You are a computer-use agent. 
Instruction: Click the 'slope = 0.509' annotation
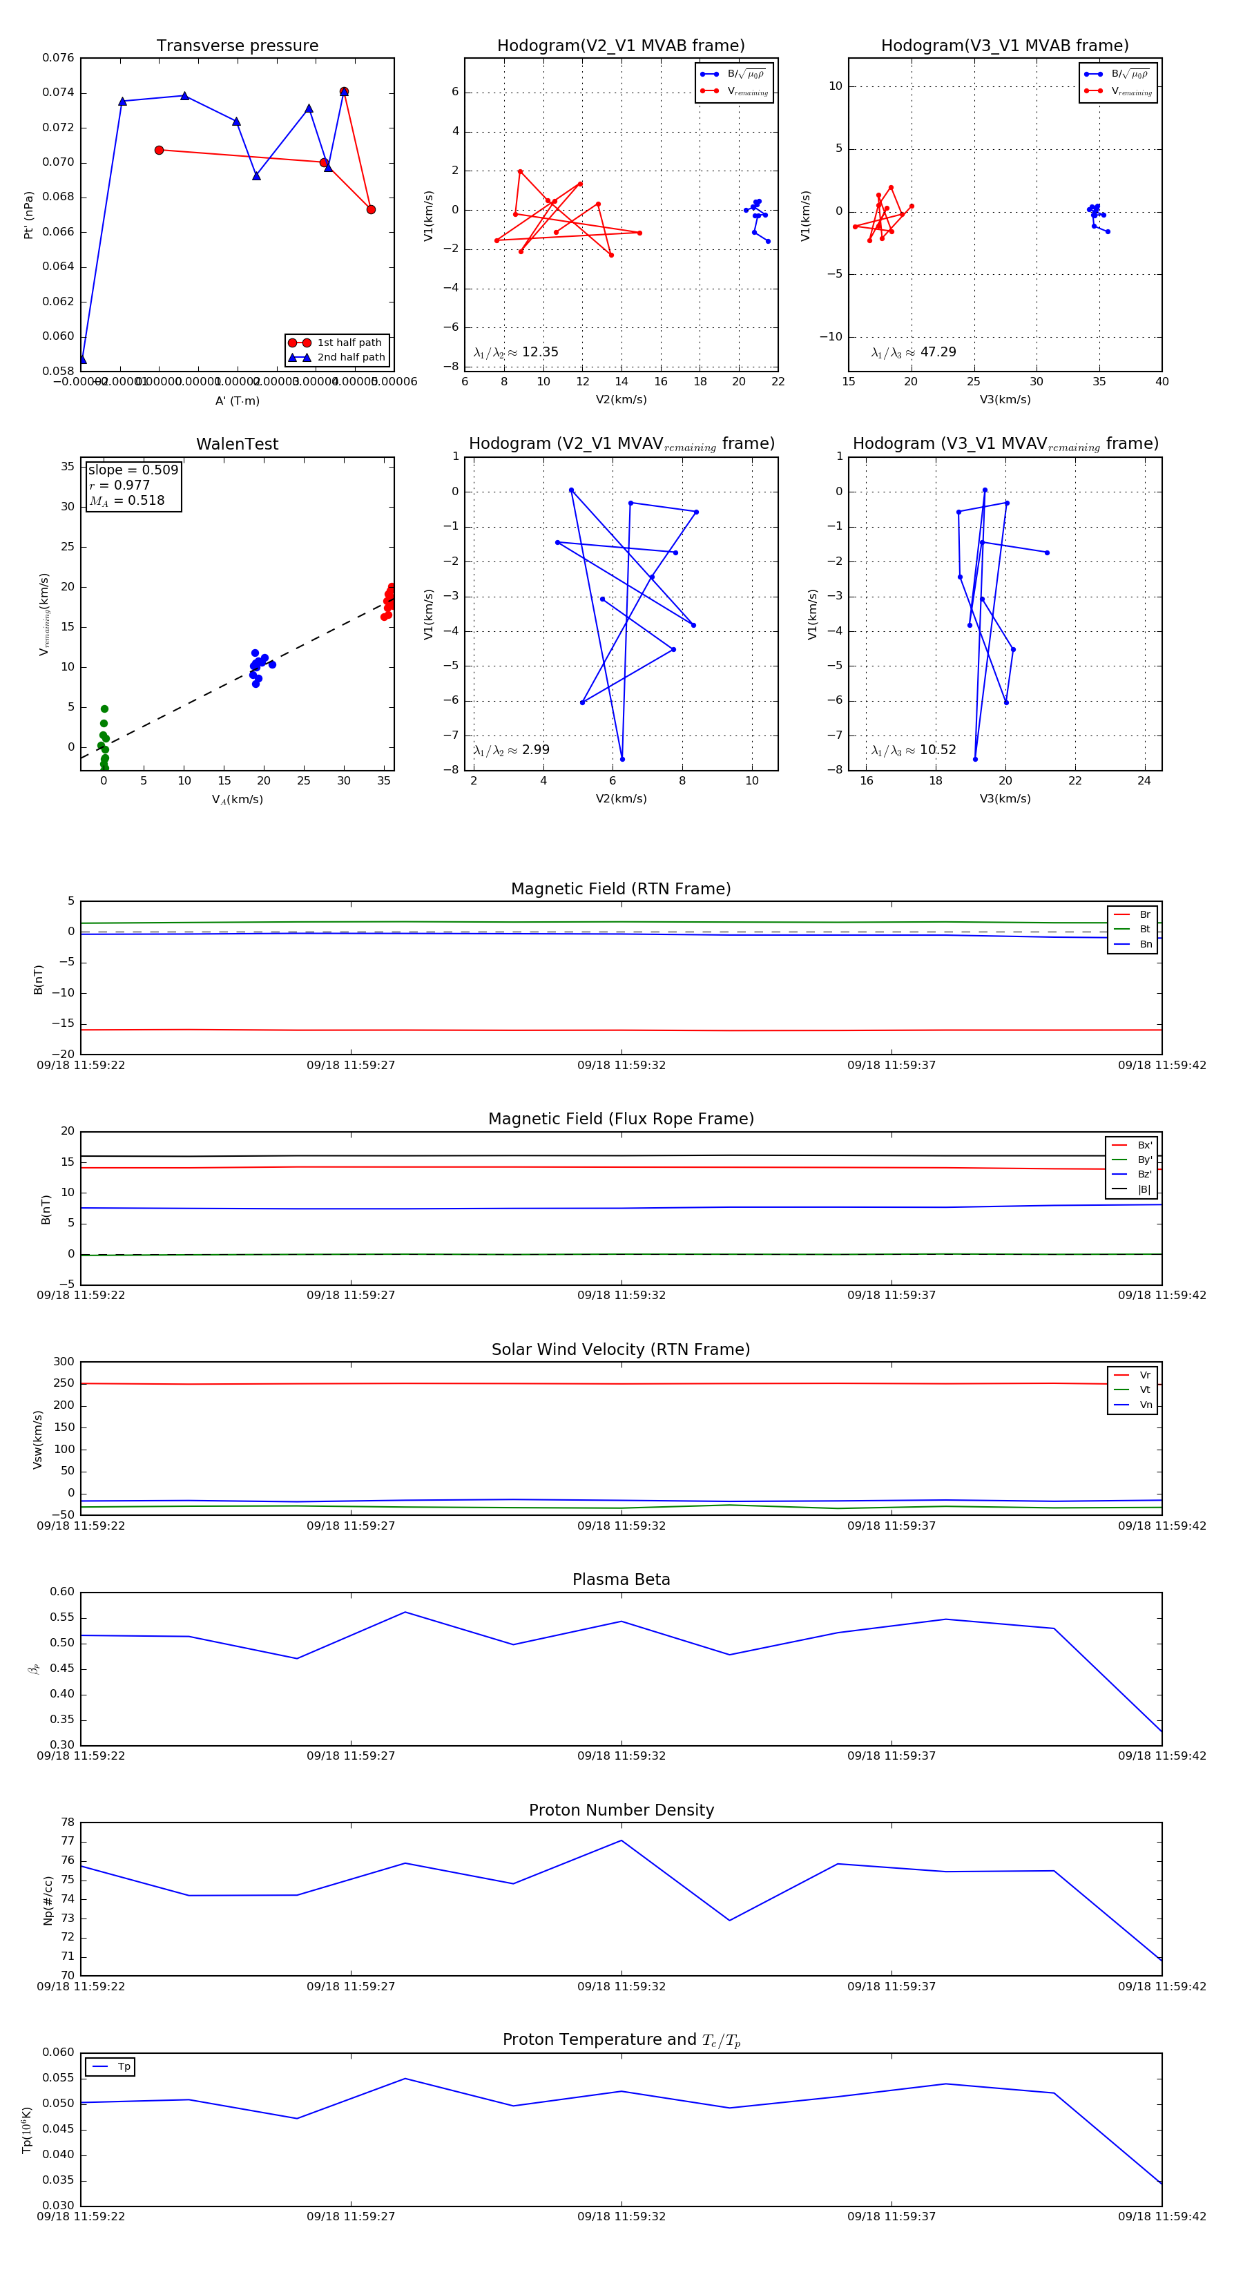(x=133, y=470)
